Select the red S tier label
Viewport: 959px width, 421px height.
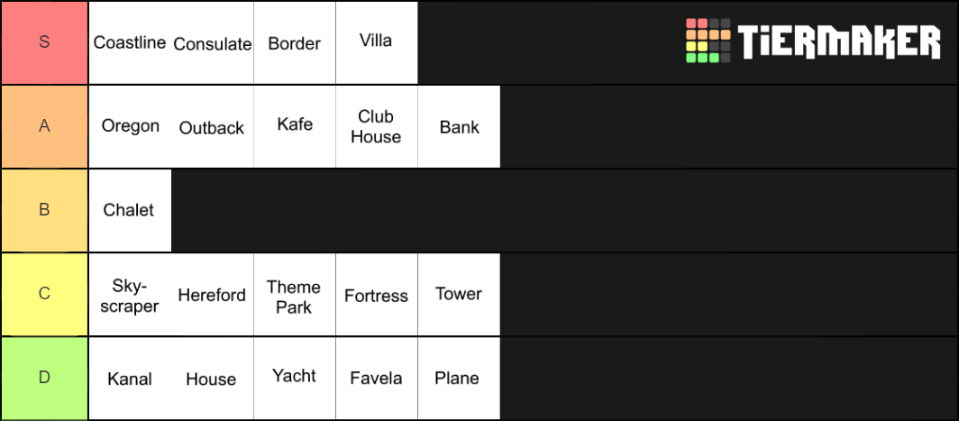pos(44,43)
